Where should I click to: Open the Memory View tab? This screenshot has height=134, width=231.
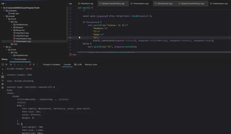pyautogui.click(x=91, y=64)
